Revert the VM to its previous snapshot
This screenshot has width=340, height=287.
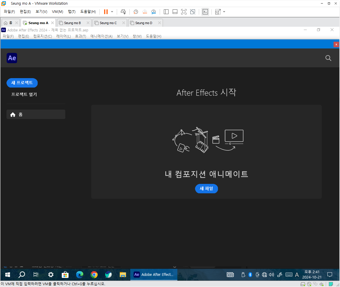(145, 12)
